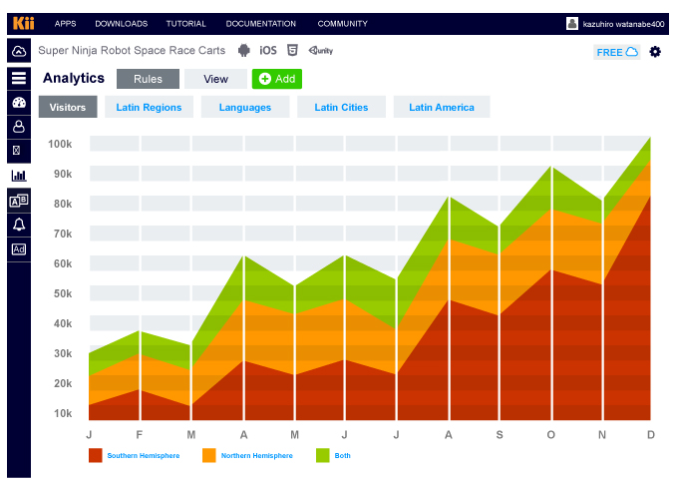Open the A/B testing icon

tap(18, 201)
